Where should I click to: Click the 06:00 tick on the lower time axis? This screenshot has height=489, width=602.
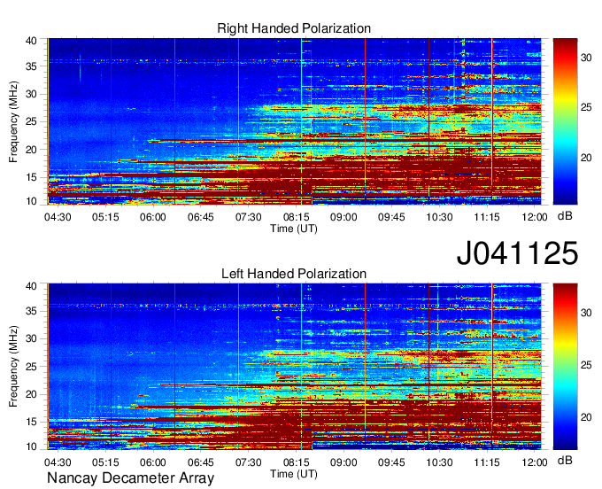153,462
